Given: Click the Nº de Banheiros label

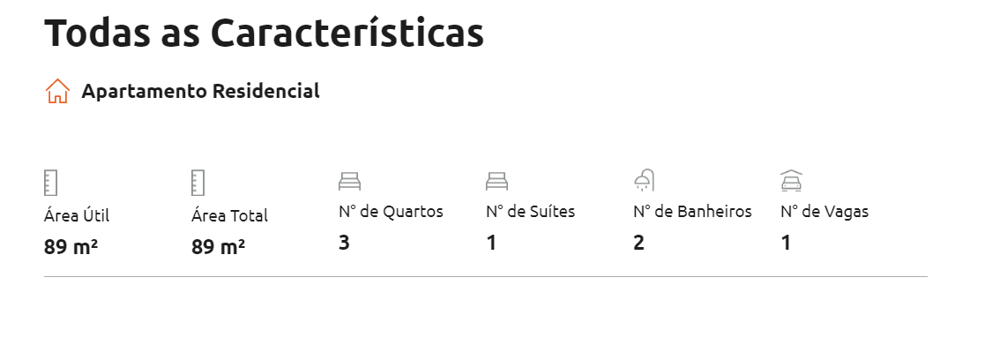Looking at the screenshot, I should tap(692, 212).
